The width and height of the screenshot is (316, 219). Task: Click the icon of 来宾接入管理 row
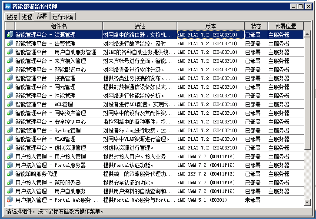(10, 61)
